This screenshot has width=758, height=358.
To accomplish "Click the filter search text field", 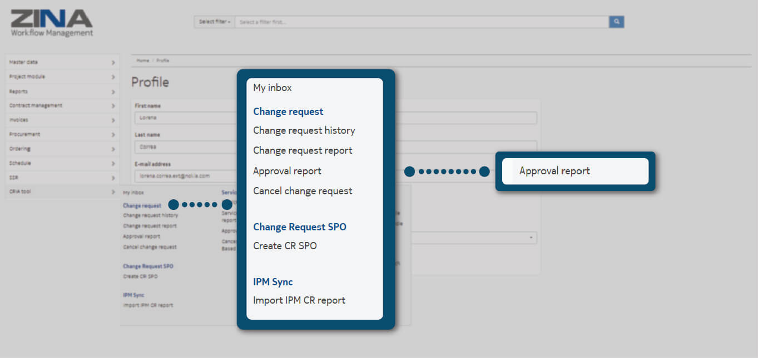I will [x=422, y=22].
